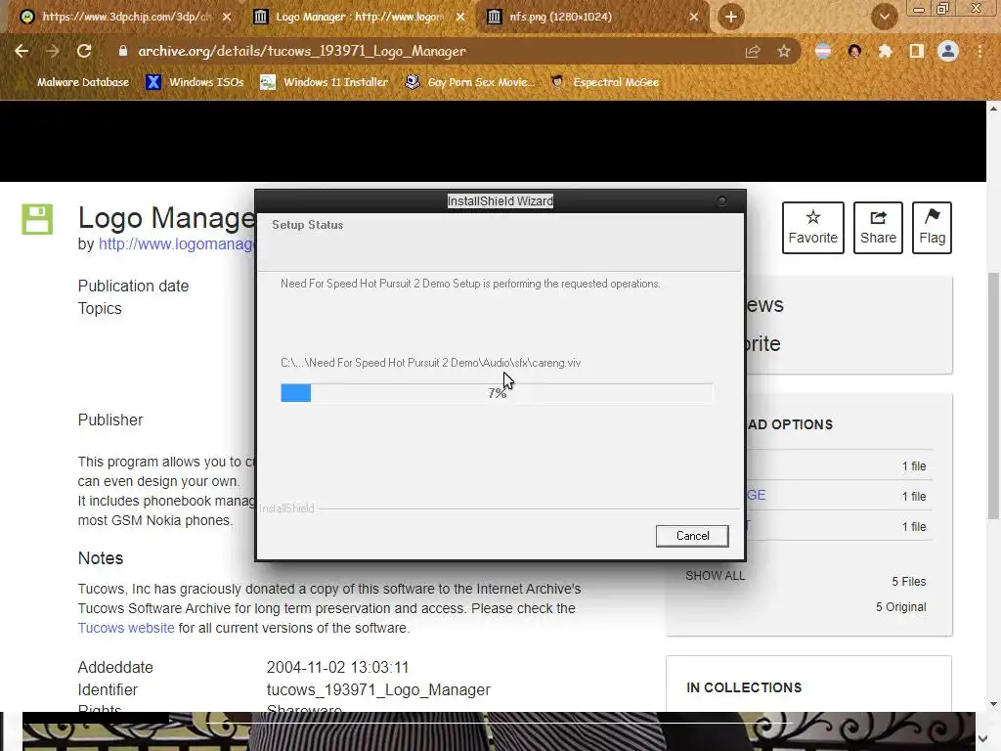This screenshot has height=751, width=1001.
Task: Click the scrollbar up arrow
Action: point(993,109)
